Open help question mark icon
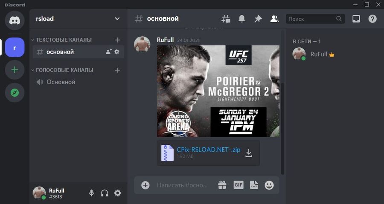The image size is (384, 204). point(372,19)
